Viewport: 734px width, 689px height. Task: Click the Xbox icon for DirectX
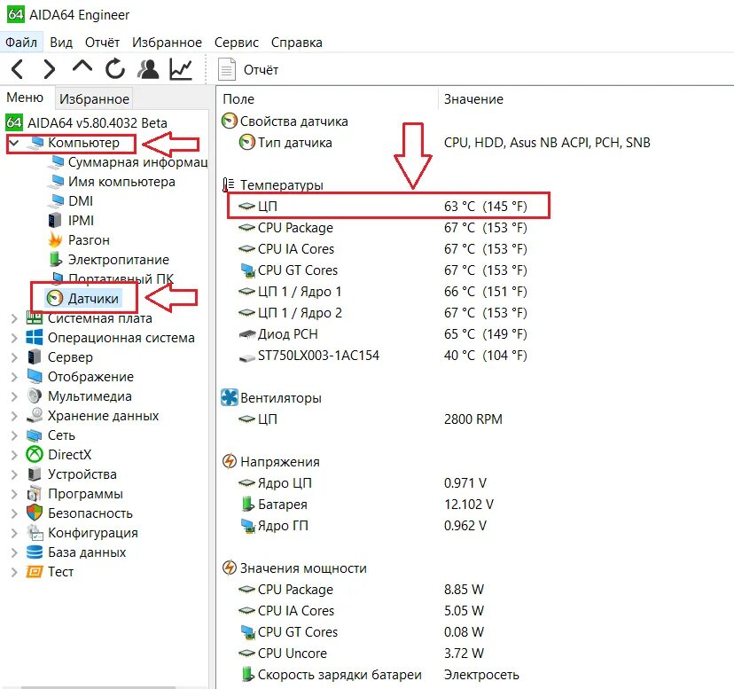[35, 454]
